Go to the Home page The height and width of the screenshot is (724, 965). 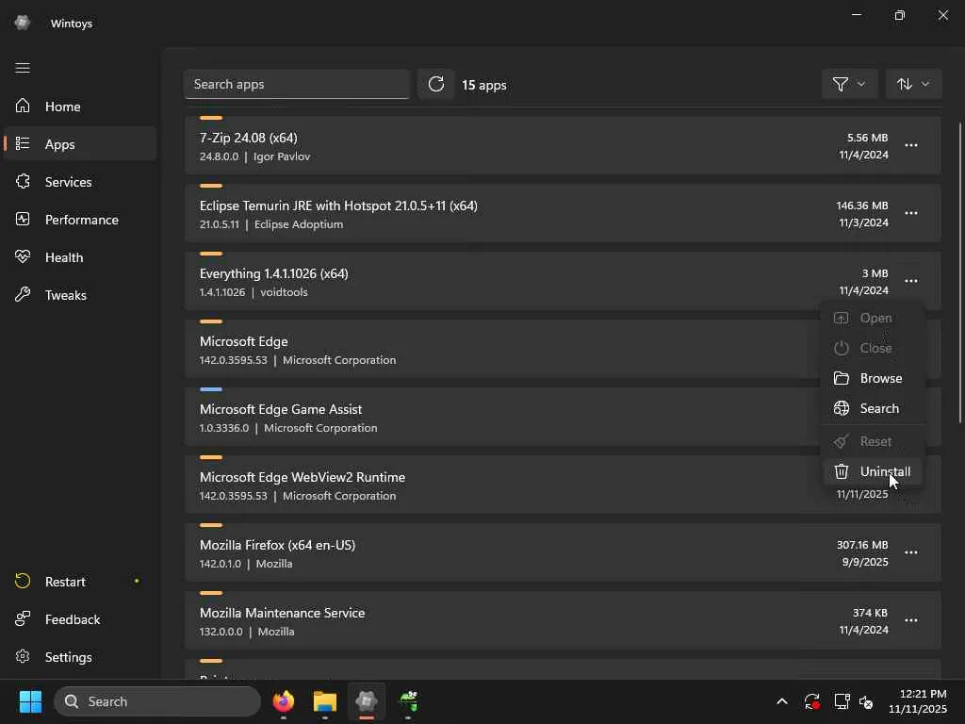tap(80, 107)
